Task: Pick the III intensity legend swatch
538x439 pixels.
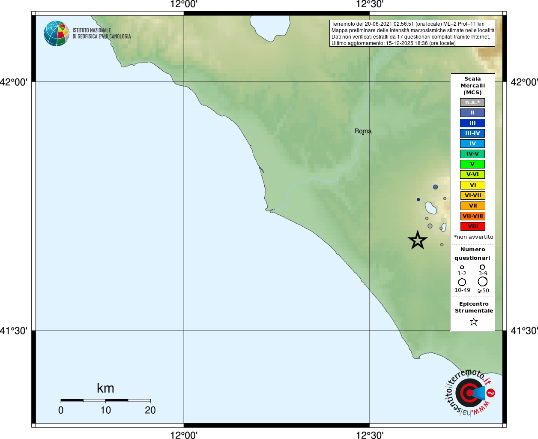Action: pos(472,123)
